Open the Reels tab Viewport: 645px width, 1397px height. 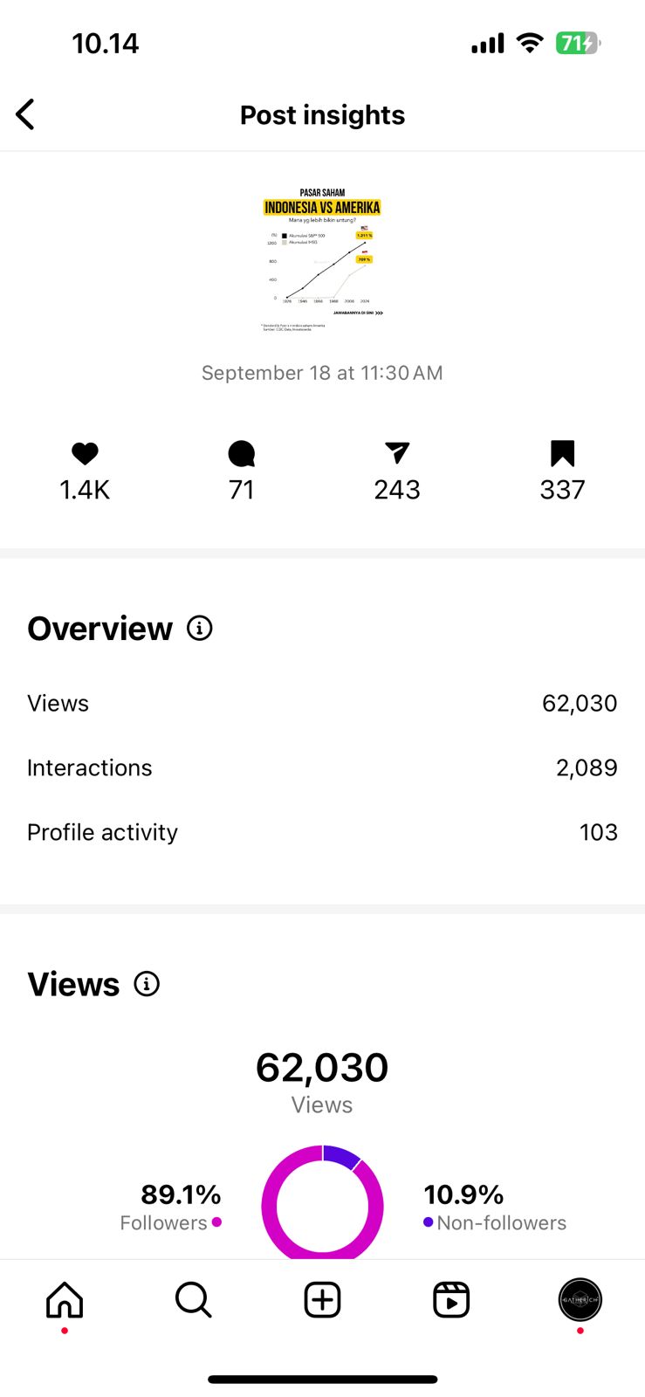tap(451, 1300)
